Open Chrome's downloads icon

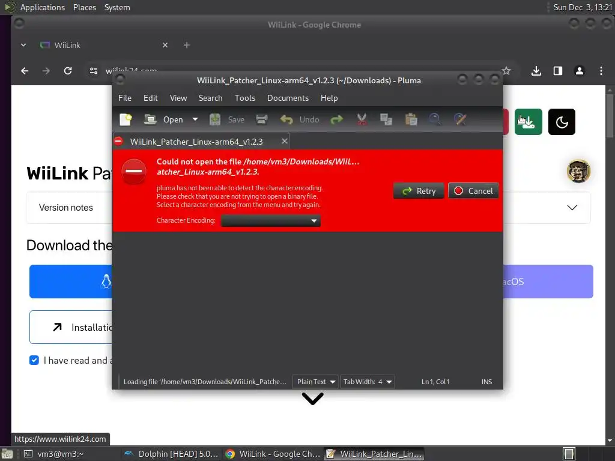[536, 71]
